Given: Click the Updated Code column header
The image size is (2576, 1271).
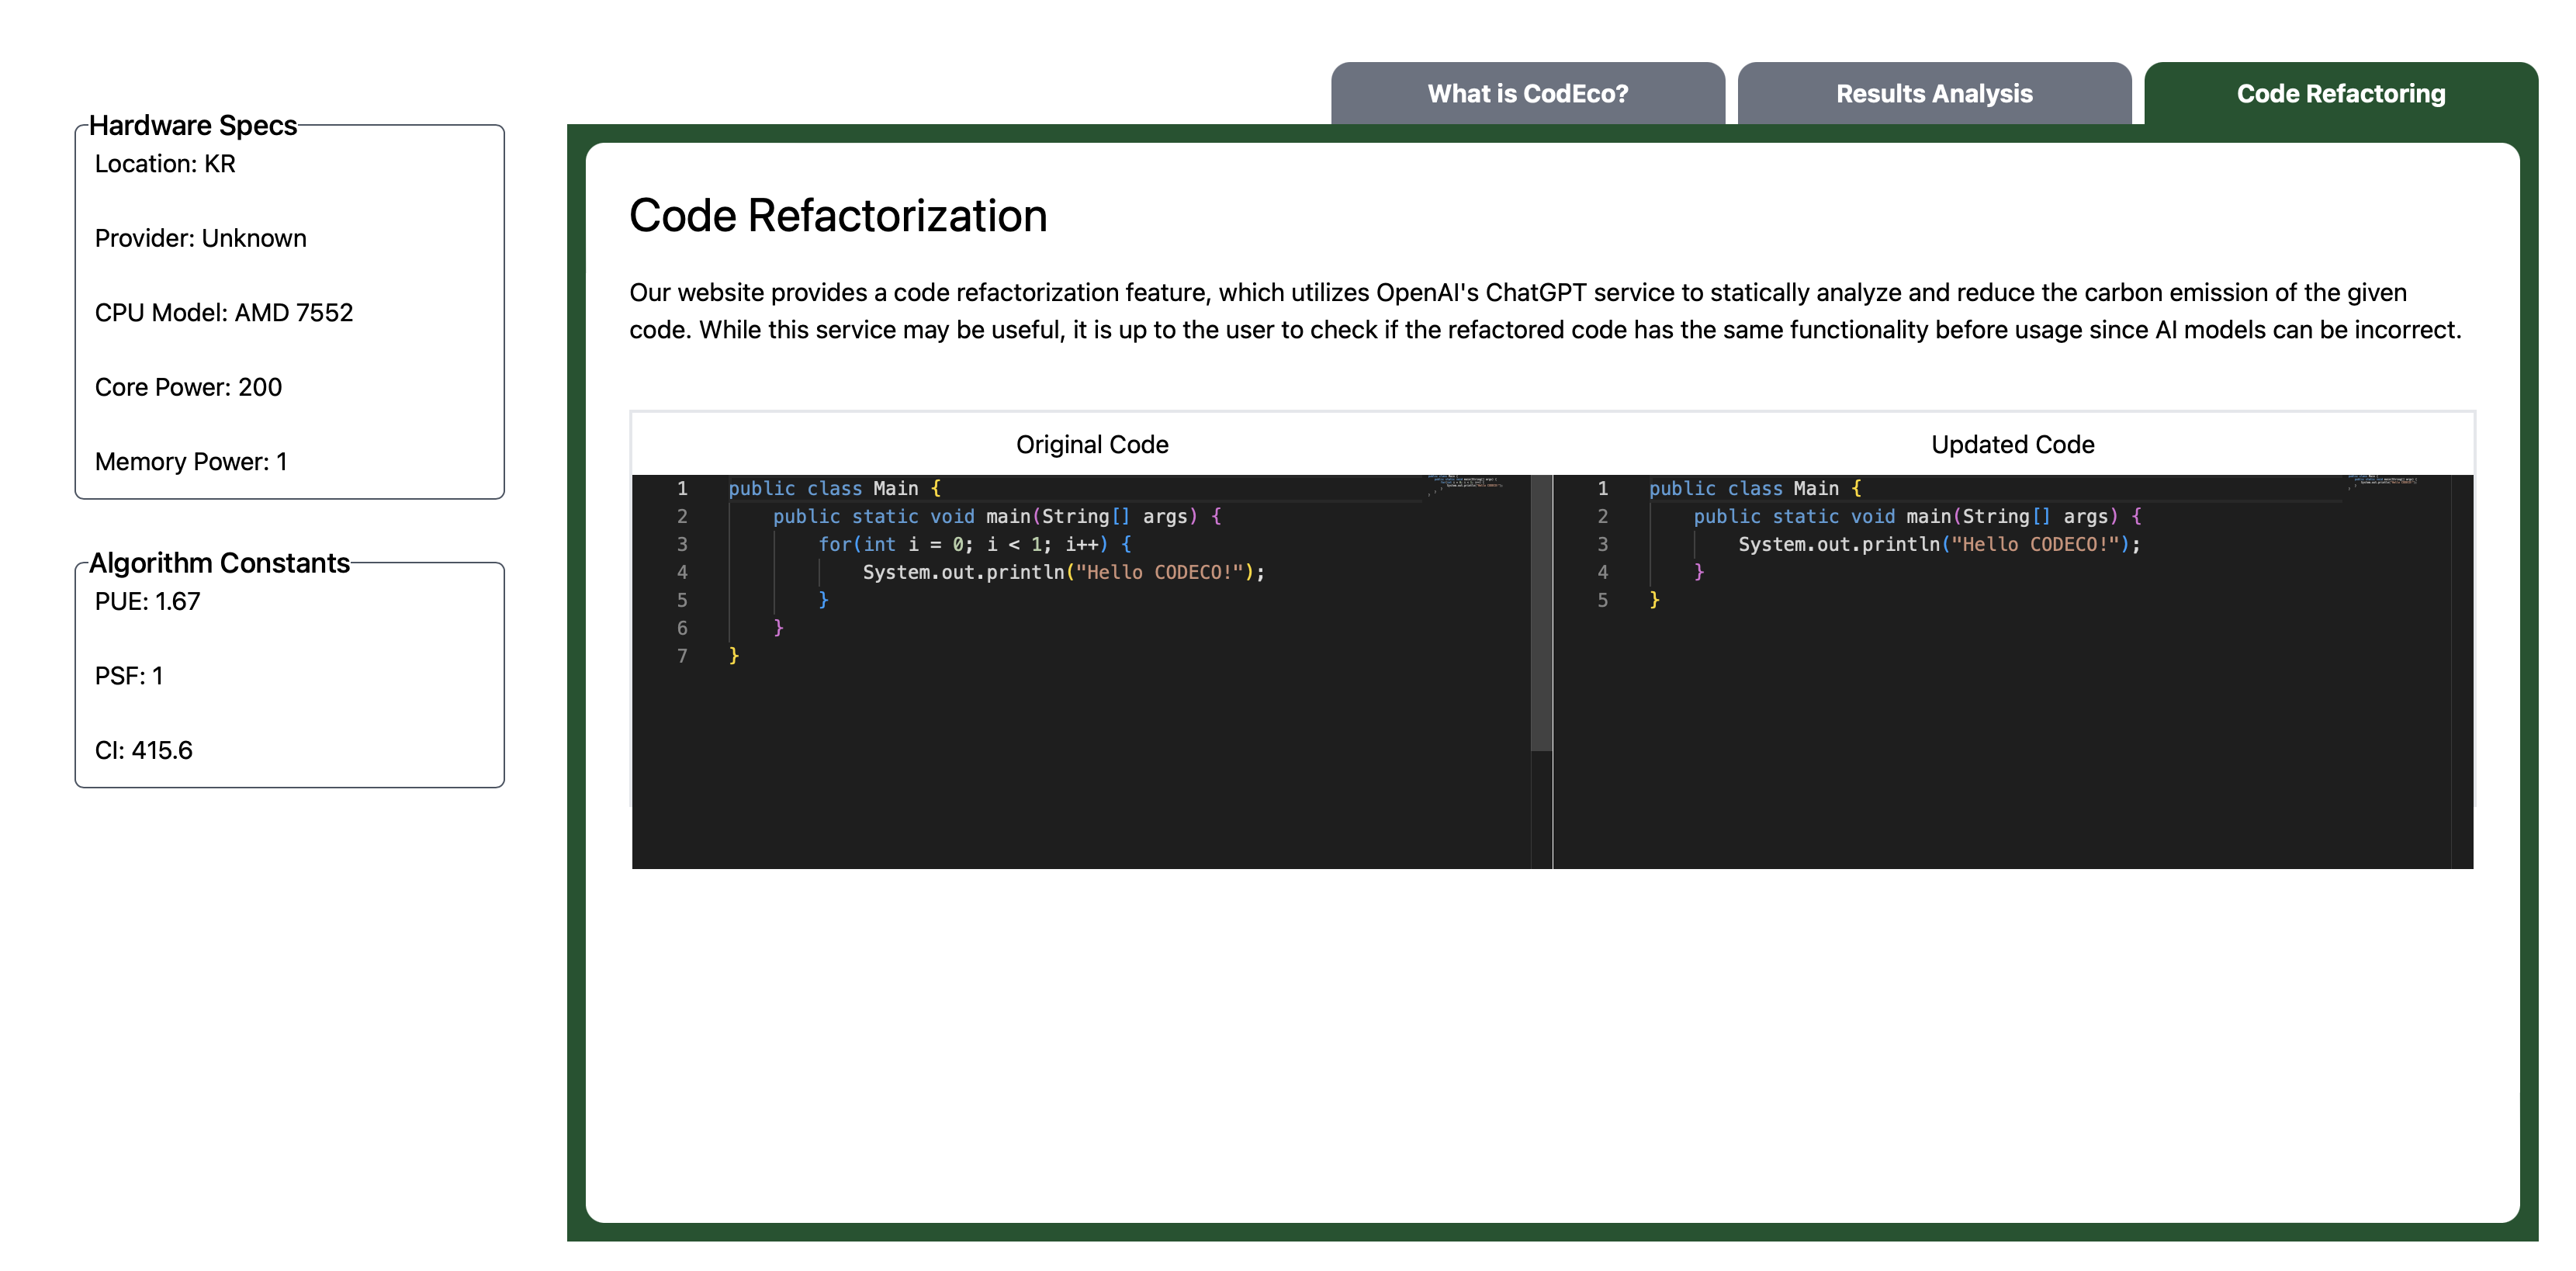Looking at the screenshot, I should point(2012,444).
